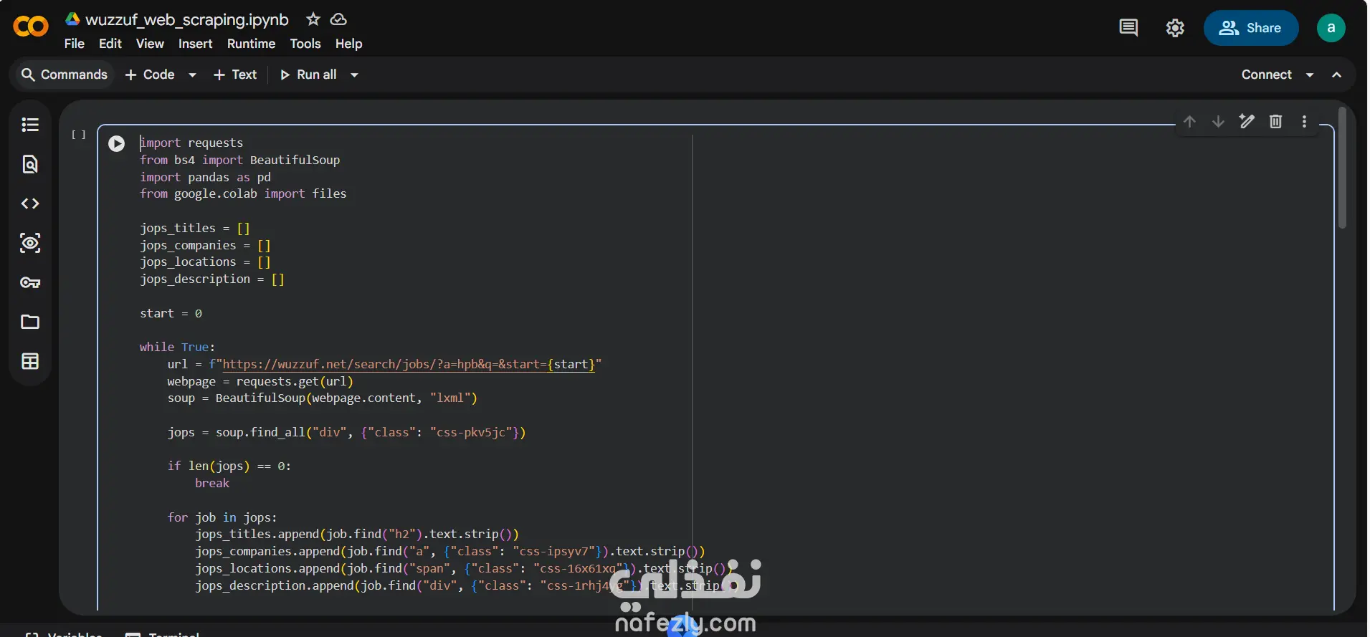The height and width of the screenshot is (637, 1370).
Task: Delete the cell with trash icon
Action: tap(1275, 122)
